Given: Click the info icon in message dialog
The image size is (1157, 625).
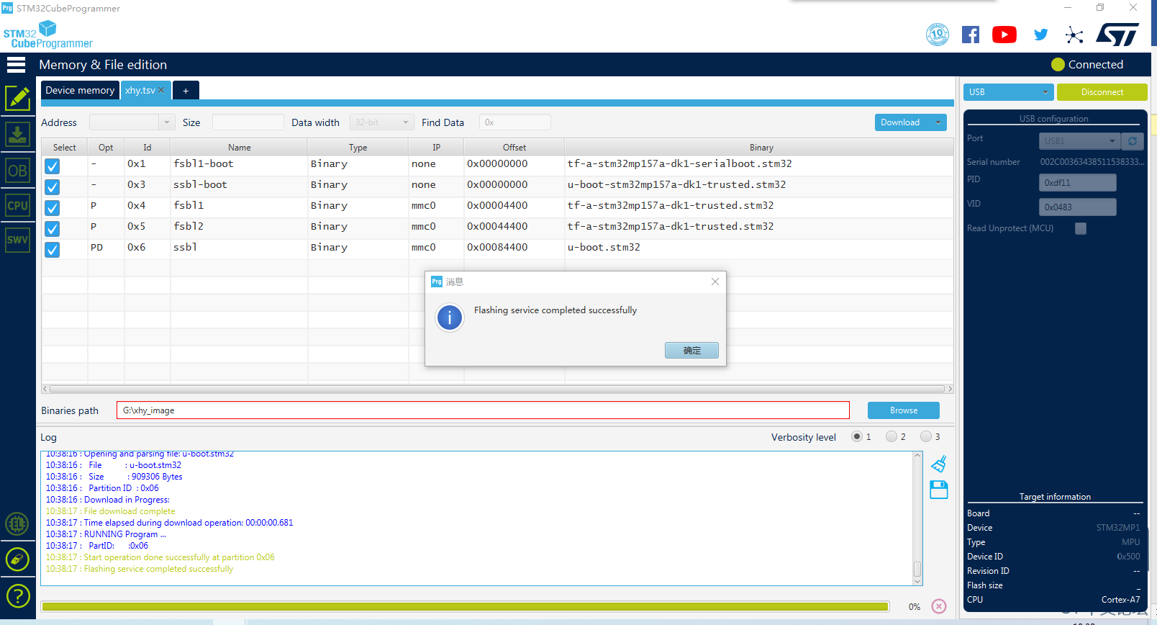Looking at the screenshot, I should point(450,317).
